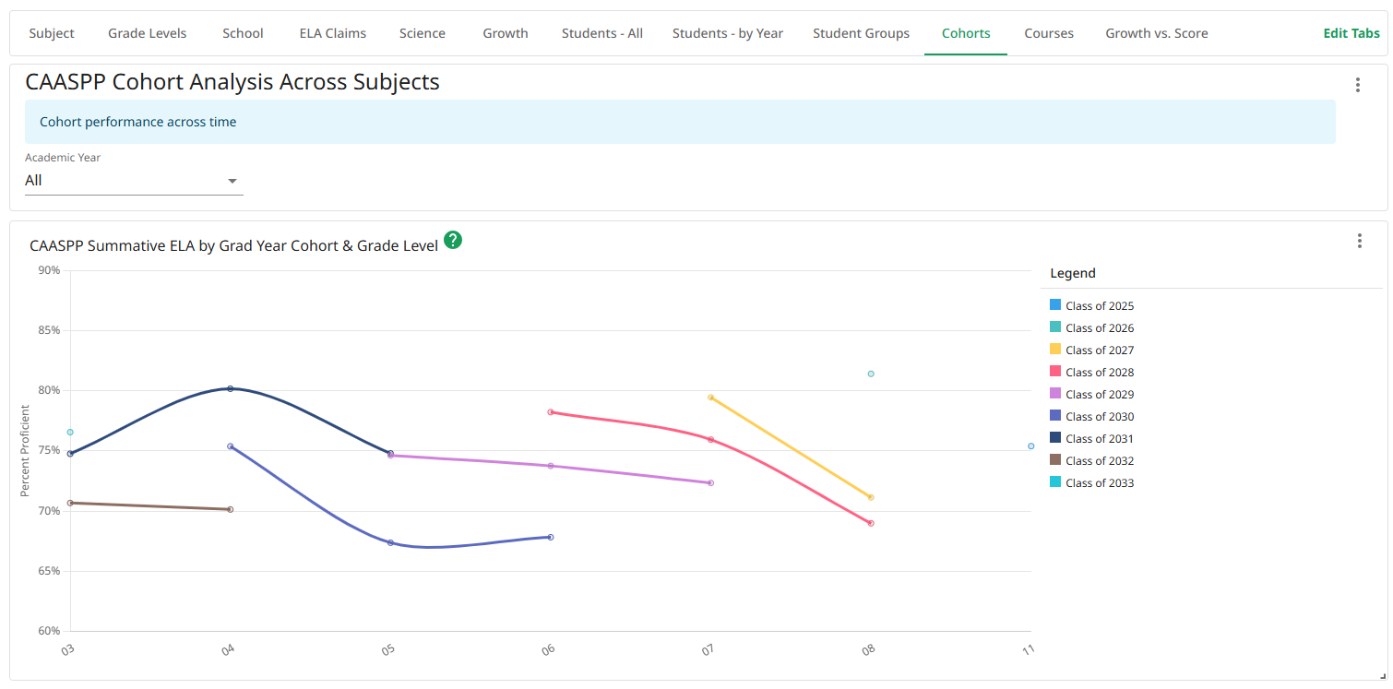Click Class of 2026 point at grade 08
Image resolution: width=1393 pixels, height=689 pixels.
871,374
